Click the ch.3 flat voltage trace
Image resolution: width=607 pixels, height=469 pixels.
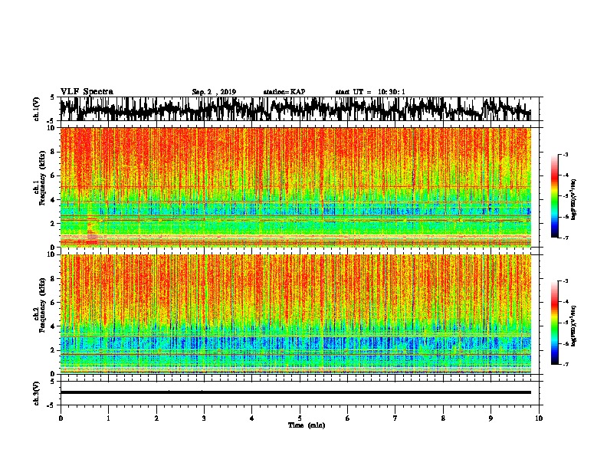click(295, 392)
